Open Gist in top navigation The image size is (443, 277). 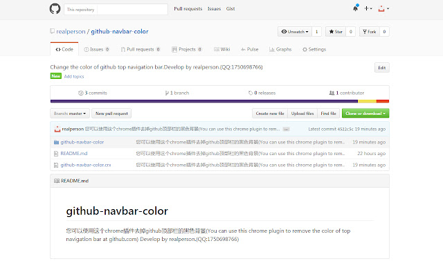[x=230, y=9]
